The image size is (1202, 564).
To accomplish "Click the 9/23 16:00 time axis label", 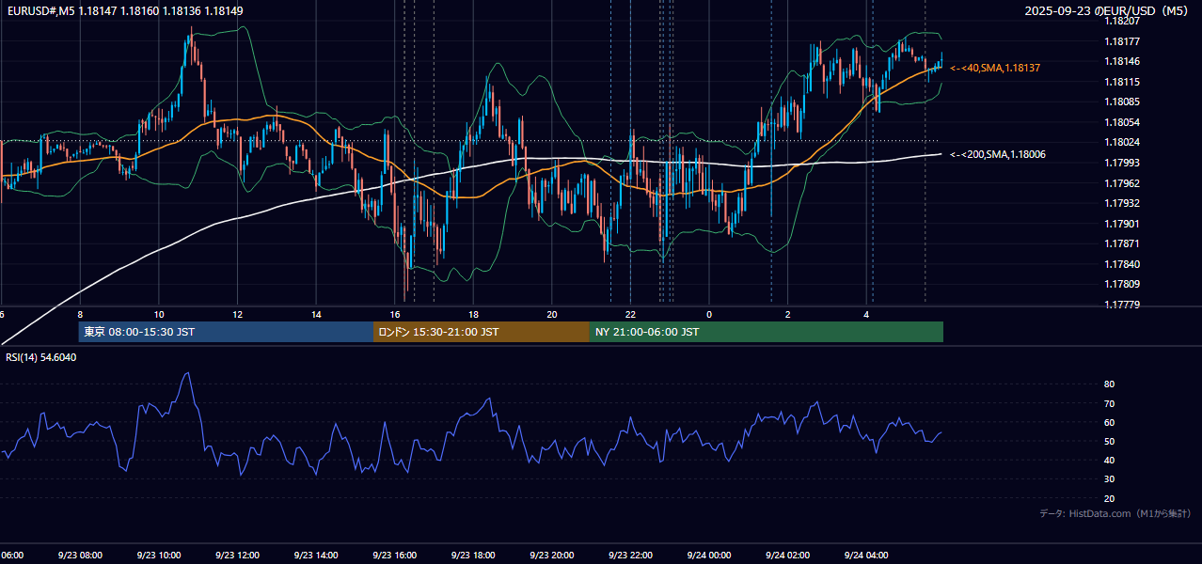I will (394, 556).
